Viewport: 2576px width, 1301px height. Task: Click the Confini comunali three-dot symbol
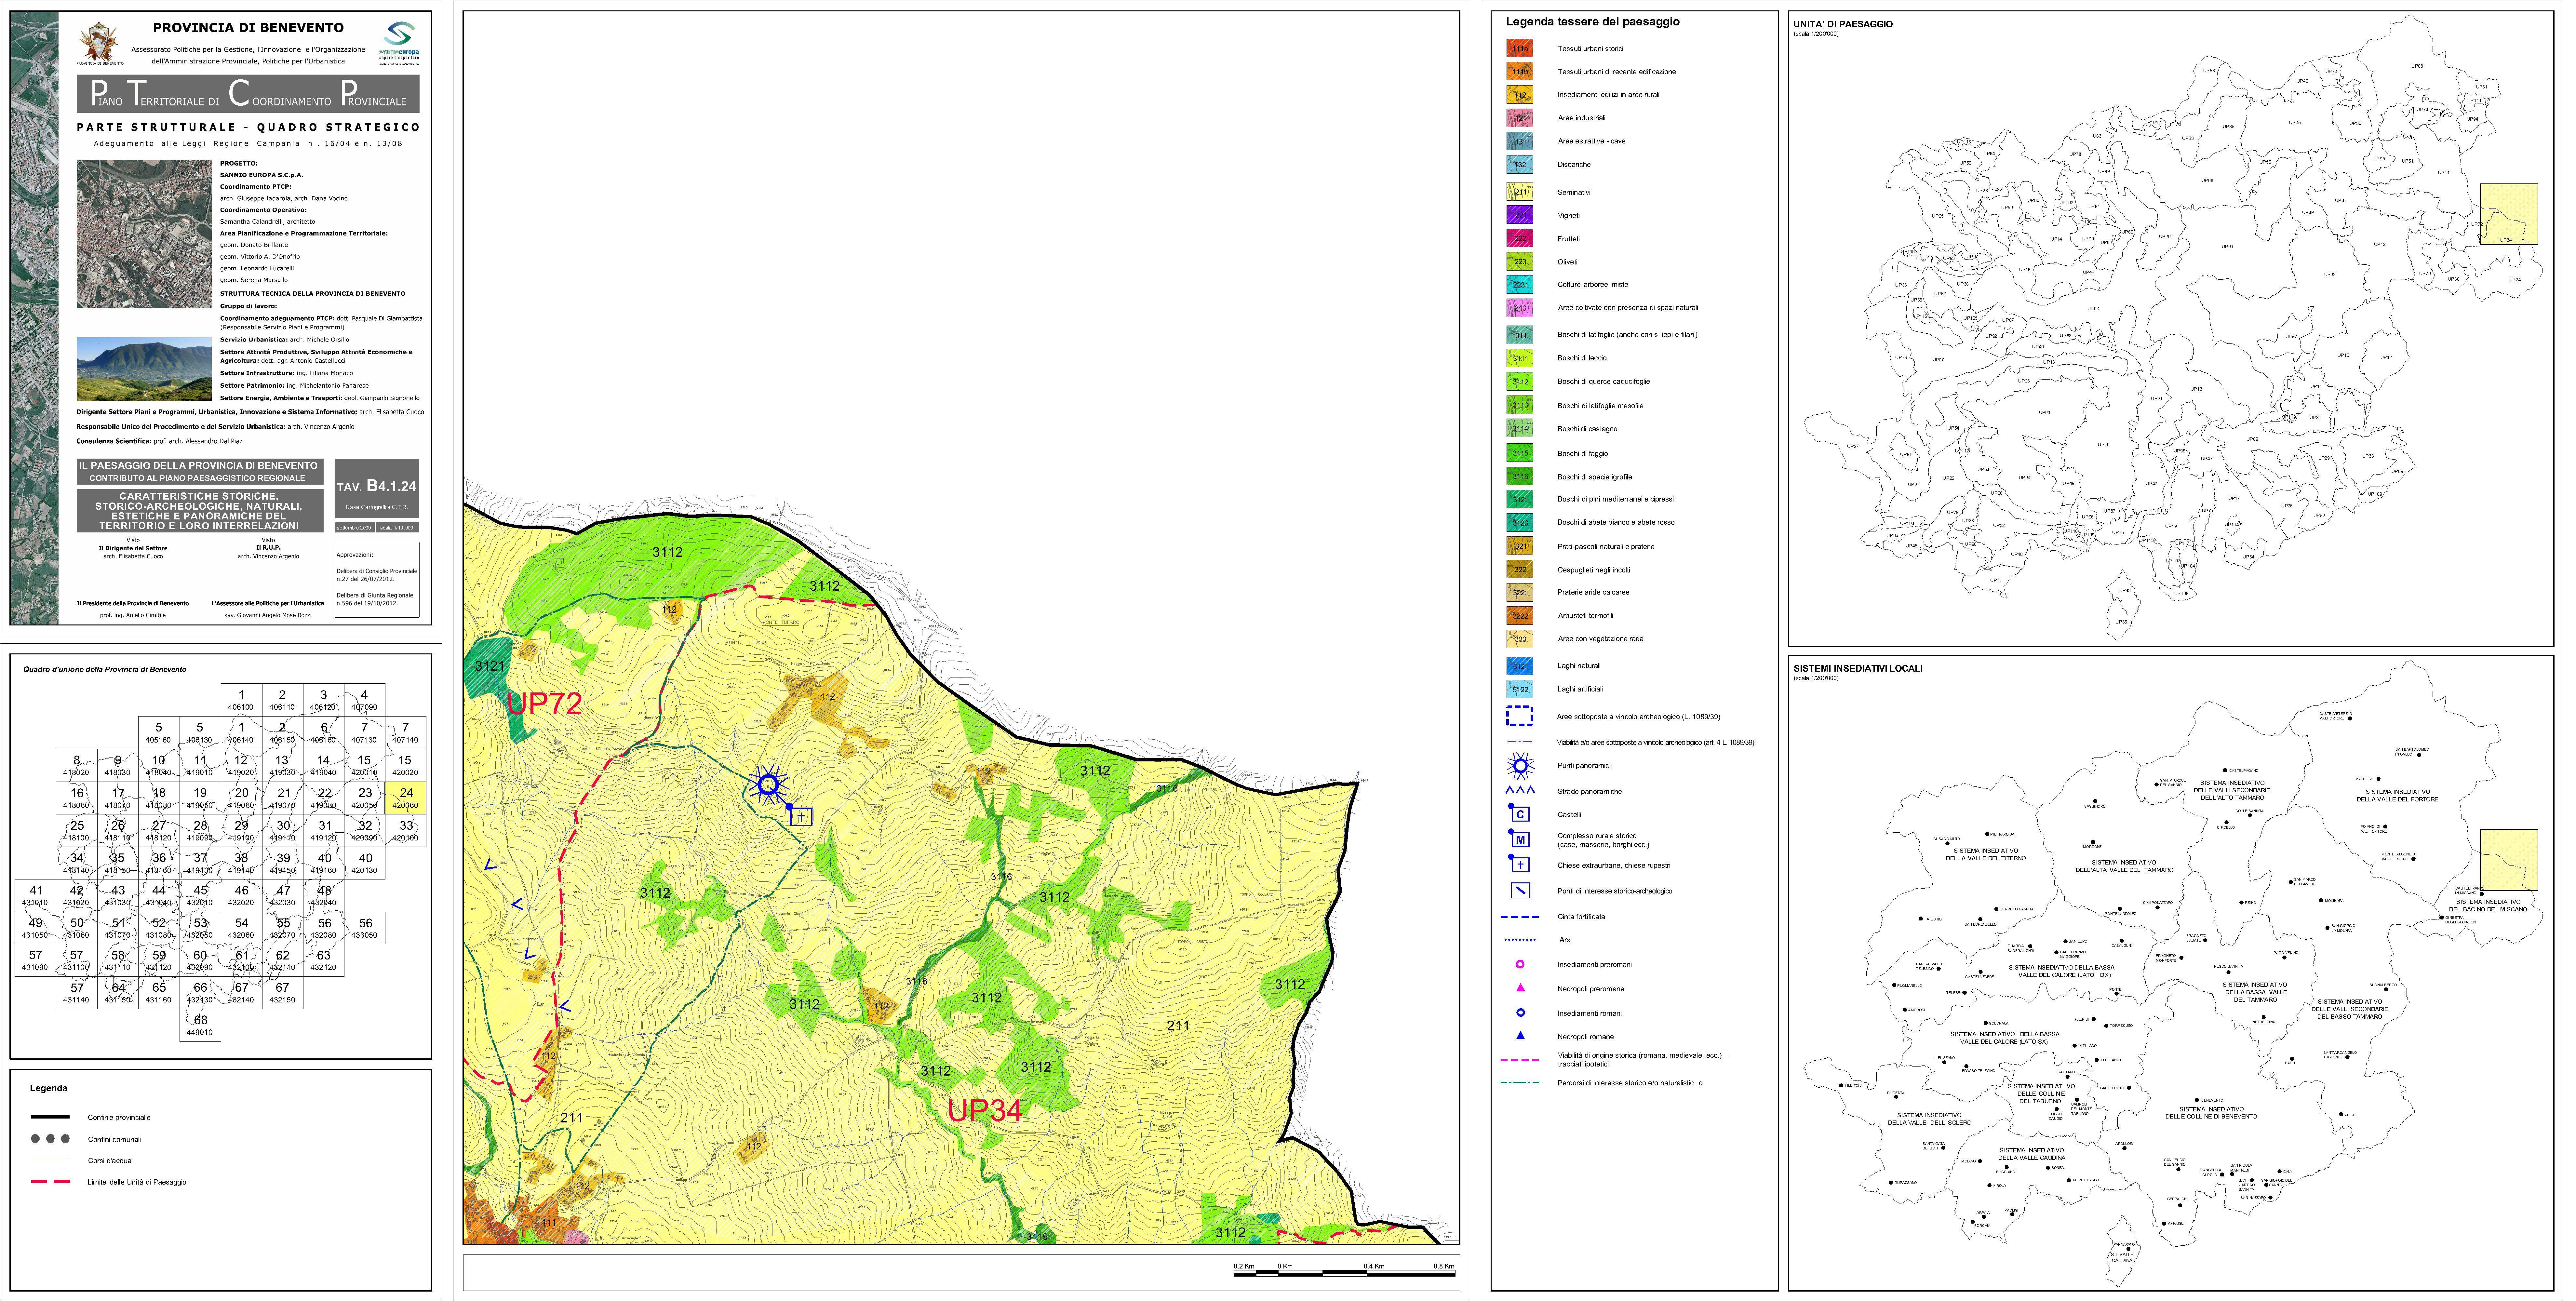click(x=50, y=1139)
